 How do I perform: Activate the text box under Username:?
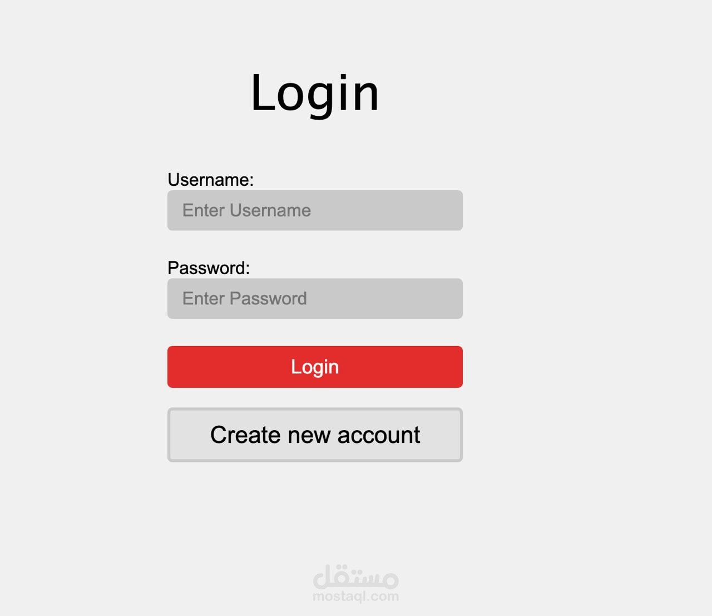(x=315, y=210)
